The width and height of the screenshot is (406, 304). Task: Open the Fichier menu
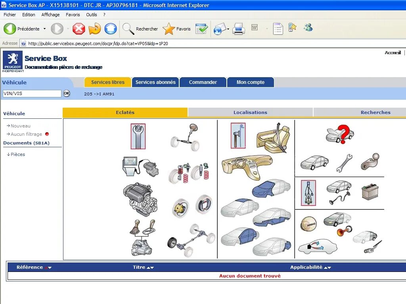[x=10, y=15]
